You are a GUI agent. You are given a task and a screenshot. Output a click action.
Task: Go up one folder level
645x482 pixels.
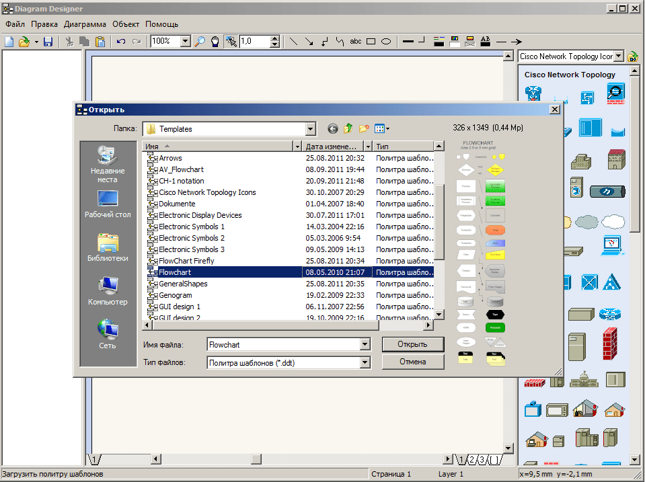(x=348, y=129)
